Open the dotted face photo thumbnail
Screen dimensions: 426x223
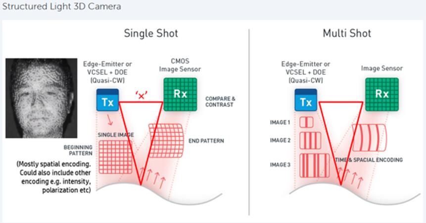(x=41, y=98)
